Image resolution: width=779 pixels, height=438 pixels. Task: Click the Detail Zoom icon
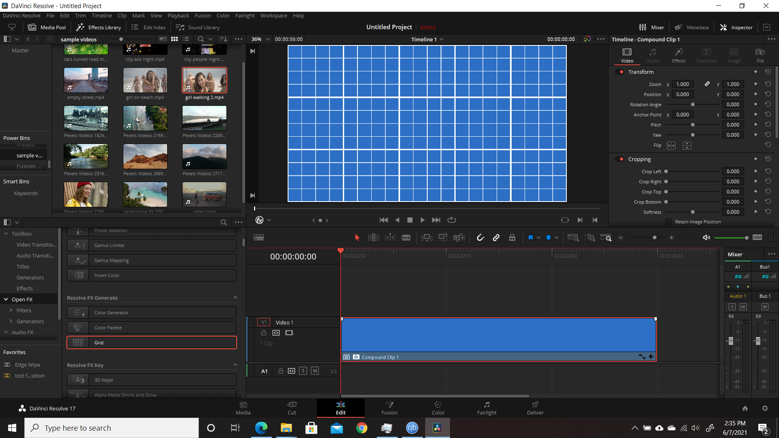coord(590,238)
